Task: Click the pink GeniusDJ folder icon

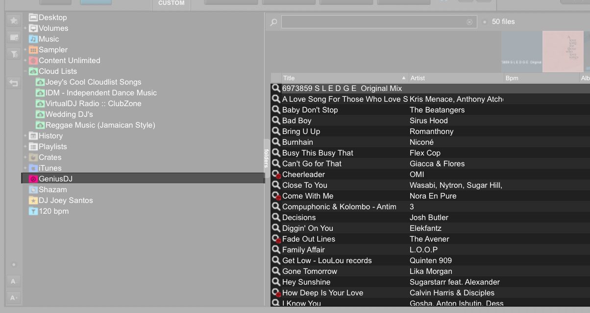Action: click(33, 179)
